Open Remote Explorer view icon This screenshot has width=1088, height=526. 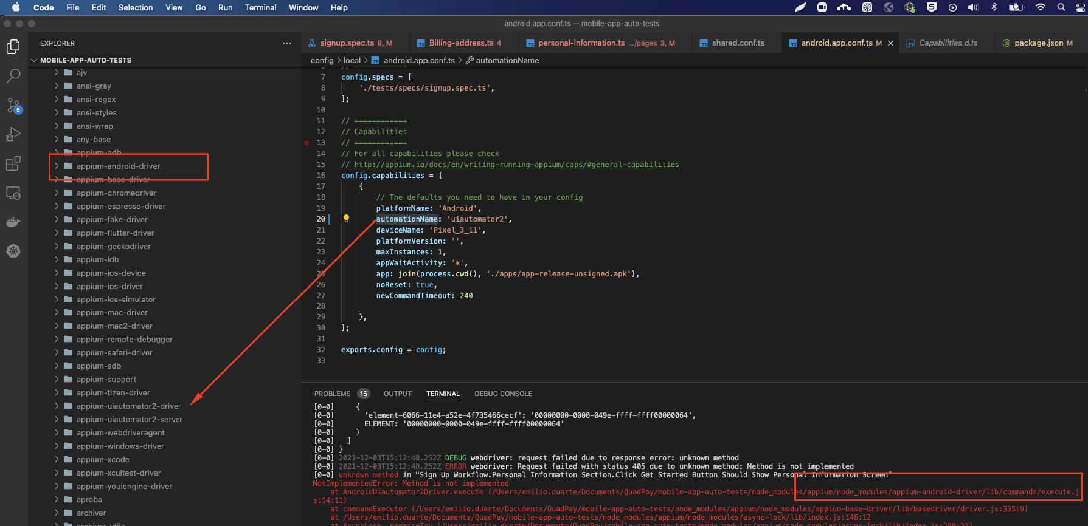(x=13, y=193)
